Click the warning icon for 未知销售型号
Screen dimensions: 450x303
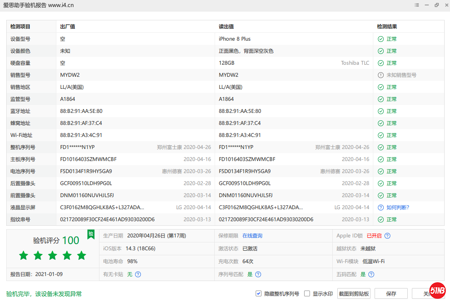tap(380, 75)
